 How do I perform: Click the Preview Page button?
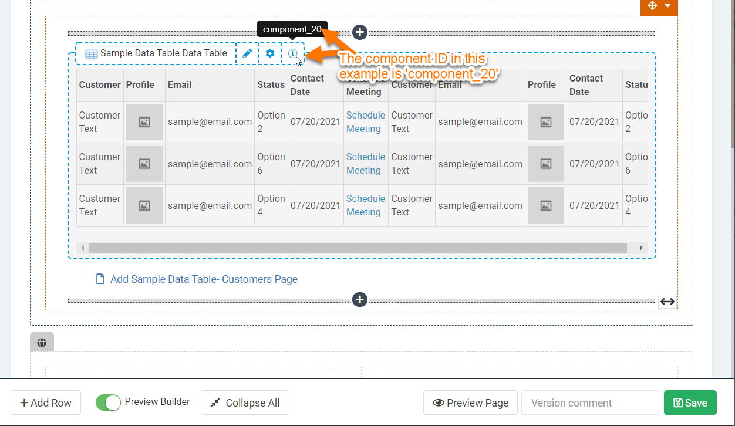470,403
